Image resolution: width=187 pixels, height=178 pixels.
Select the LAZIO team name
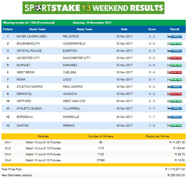[67, 79]
